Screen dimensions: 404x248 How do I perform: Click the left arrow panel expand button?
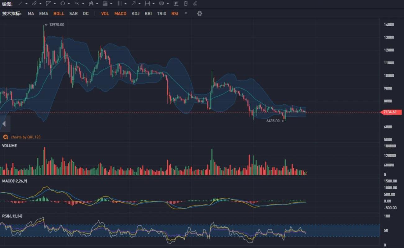(4, 124)
